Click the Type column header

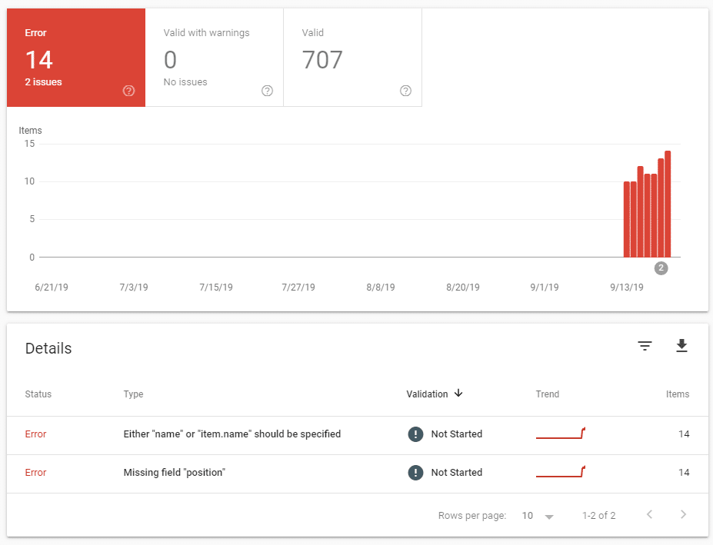133,394
